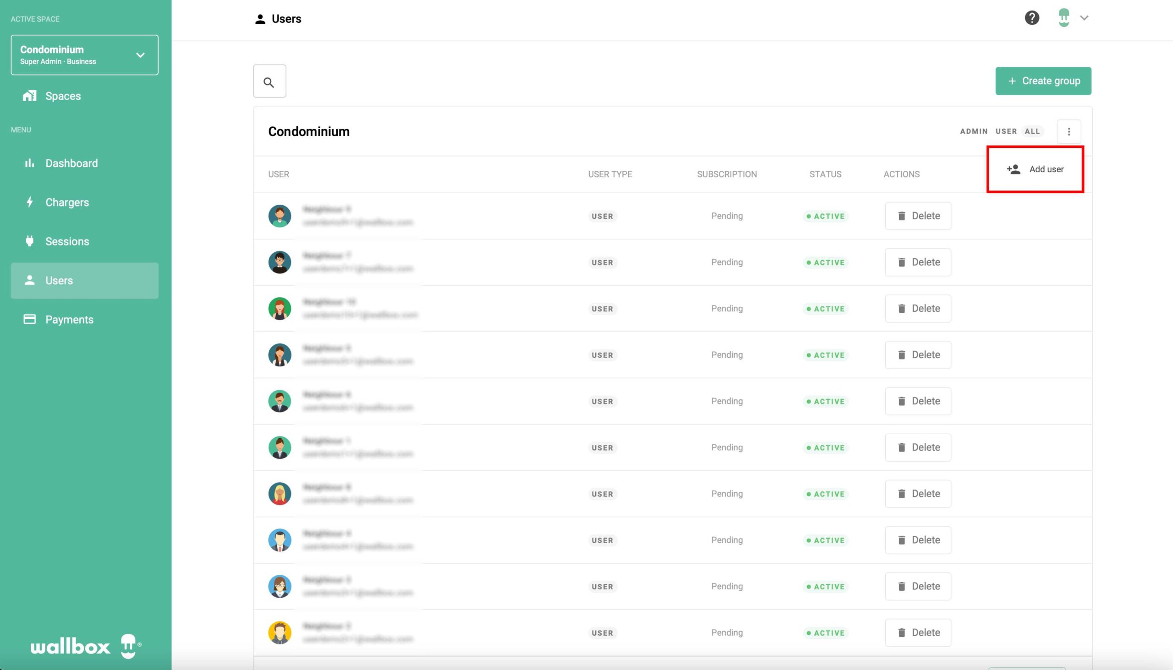The height and width of the screenshot is (670, 1173).
Task: Open the Sessions menu item
Action: [x=67, y=242]
